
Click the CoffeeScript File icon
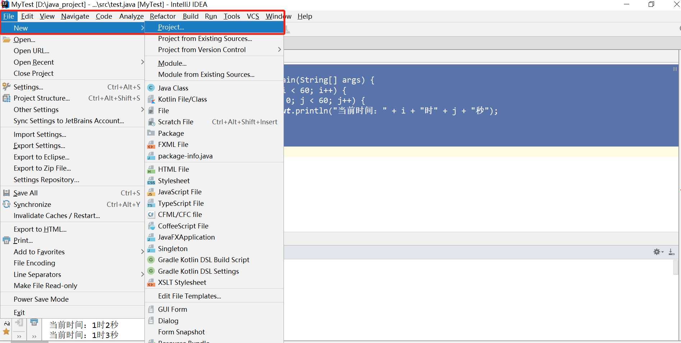[x=151, y=226]
